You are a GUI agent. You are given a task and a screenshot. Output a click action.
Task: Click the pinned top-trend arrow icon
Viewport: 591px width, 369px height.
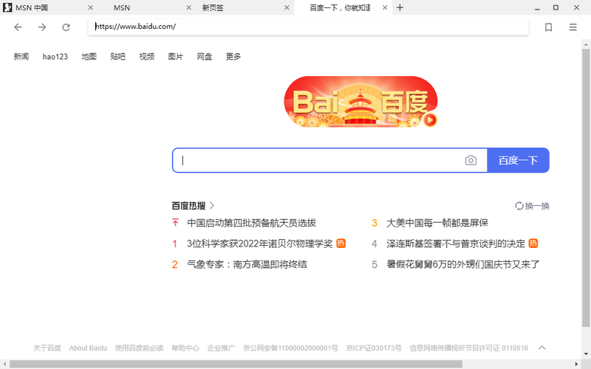point(175,223)
